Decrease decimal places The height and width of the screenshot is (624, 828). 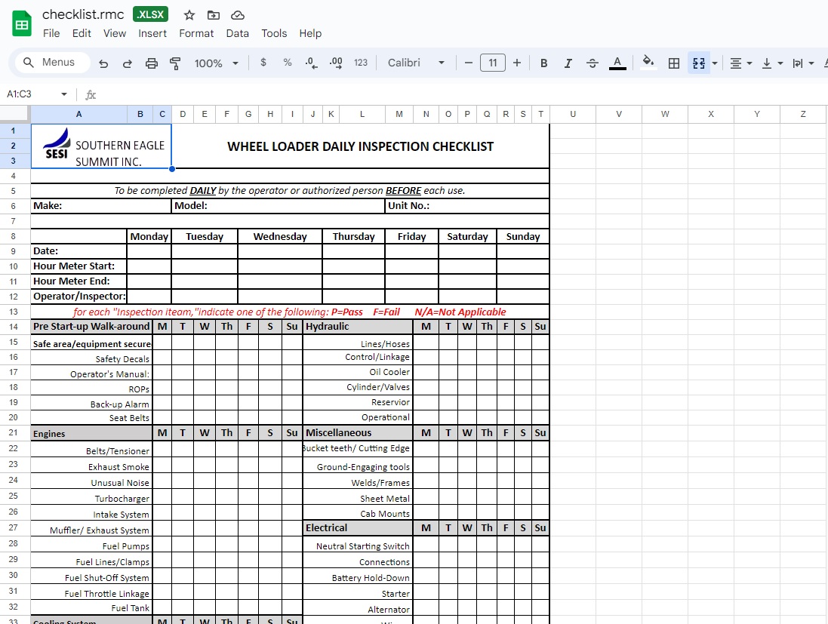tap(312, 63)
